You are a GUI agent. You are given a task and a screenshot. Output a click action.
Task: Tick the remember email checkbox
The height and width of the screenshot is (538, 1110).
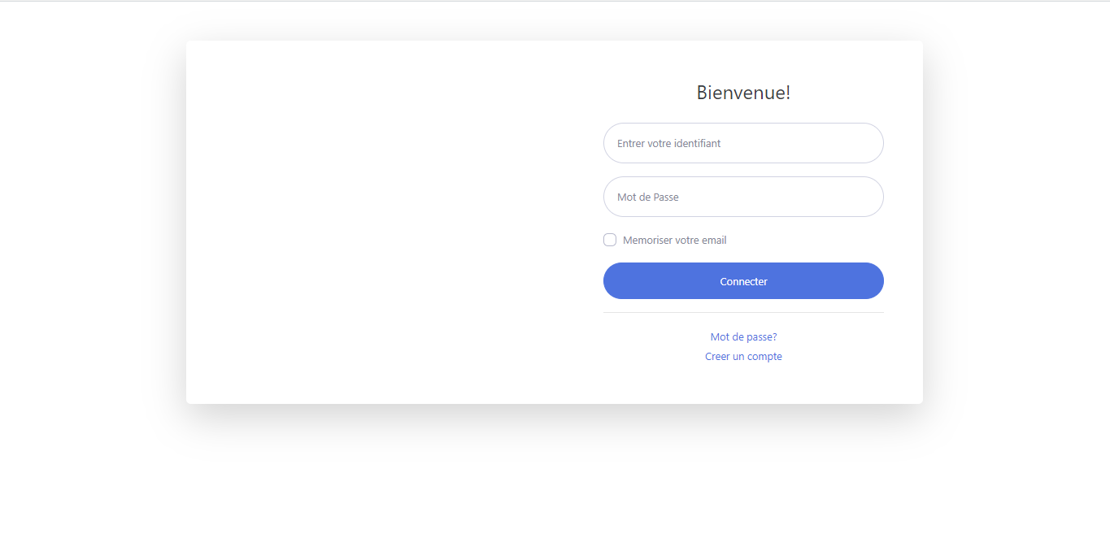click(x=610, y=240)
